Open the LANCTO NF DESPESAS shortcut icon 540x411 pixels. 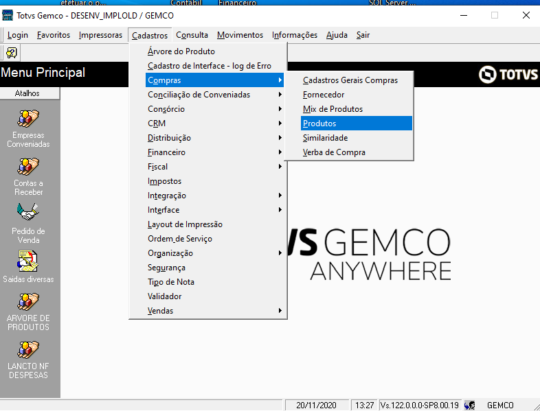[28, 350]
